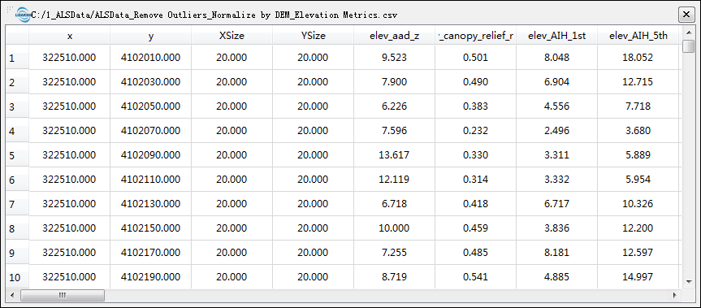Click the horizontal scrollbar thumb
This screenshot has width=701, height=308.
[63, 296]
